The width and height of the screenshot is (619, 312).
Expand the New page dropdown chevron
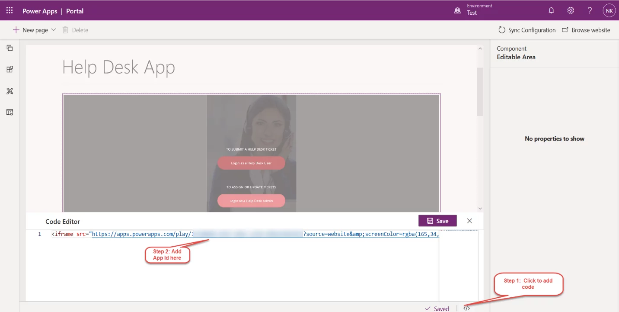pos(54,30)
